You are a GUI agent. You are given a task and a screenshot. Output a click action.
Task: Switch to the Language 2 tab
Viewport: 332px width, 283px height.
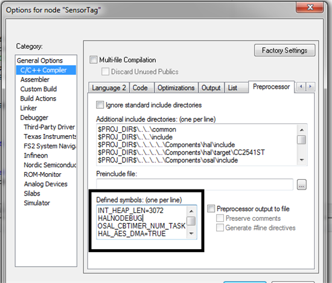pos(109,87)
